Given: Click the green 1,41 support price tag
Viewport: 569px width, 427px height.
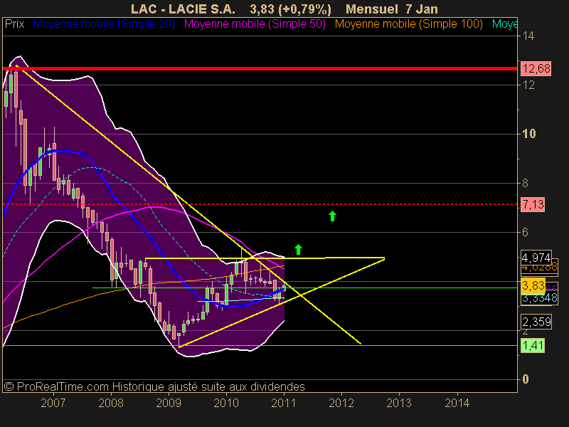Looking at the screenshot, I should click(533, 345).
